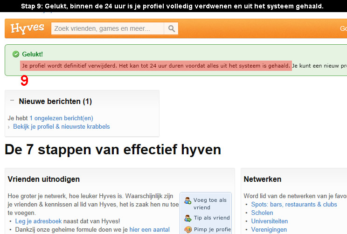This screenshot has width=347, height=234.
Task: Click the 'Gelukt!' heading text
Action: (x=32, y=54)
